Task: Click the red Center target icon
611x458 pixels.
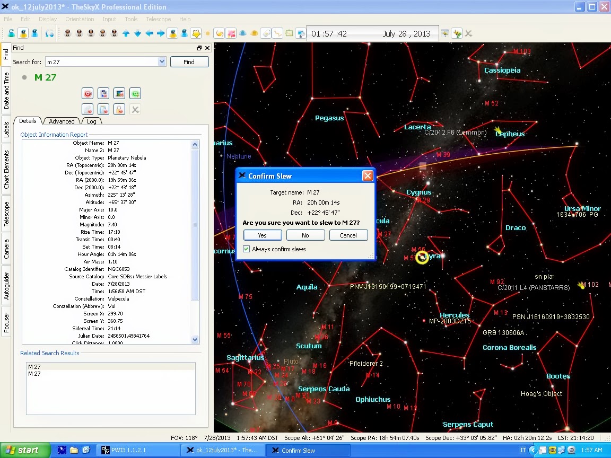Action: [x=88, y=94]
